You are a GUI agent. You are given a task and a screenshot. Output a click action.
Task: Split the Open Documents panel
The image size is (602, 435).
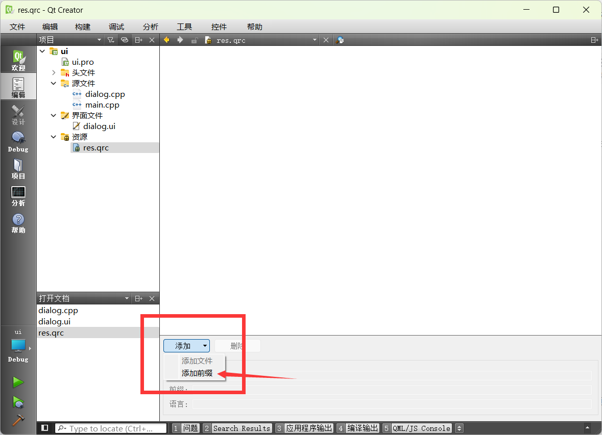pos(138,298)
